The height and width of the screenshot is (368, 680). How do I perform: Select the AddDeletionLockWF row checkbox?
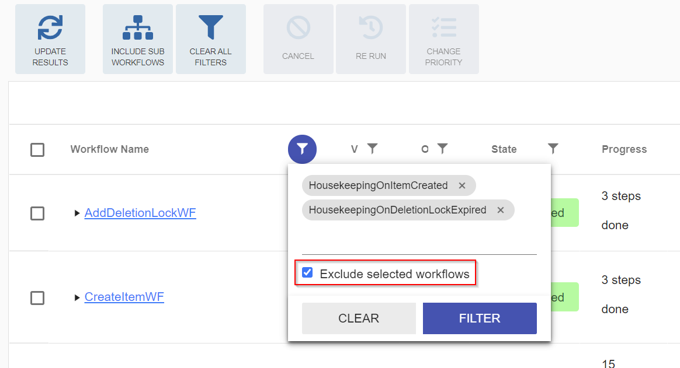[37, 213]
